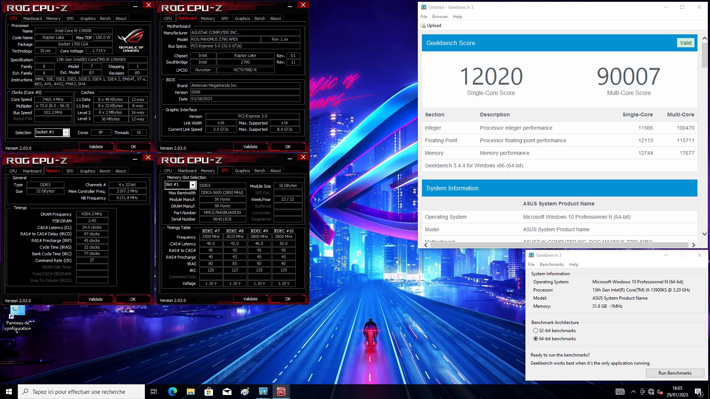Click Core Speed value 7460.4 MHz
This screenshot has height=399, width=710.
click(53, 99)
